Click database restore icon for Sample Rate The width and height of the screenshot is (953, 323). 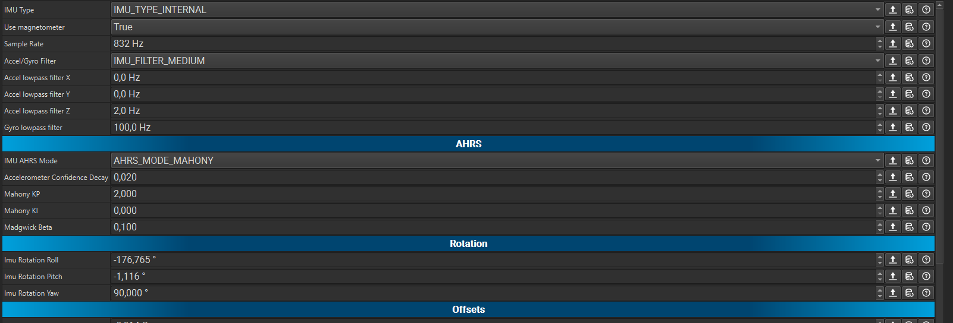910,43
